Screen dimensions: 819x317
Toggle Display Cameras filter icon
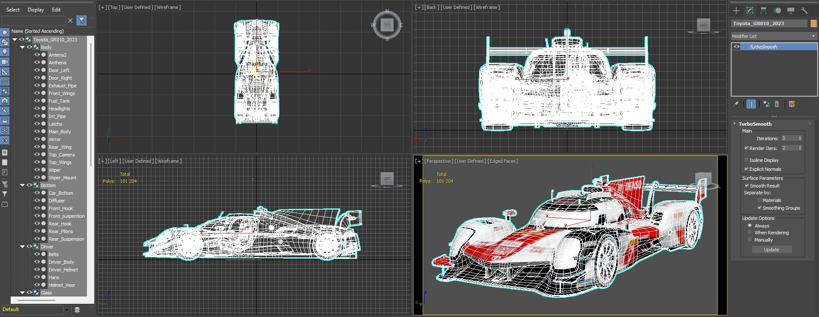[5, 62]
